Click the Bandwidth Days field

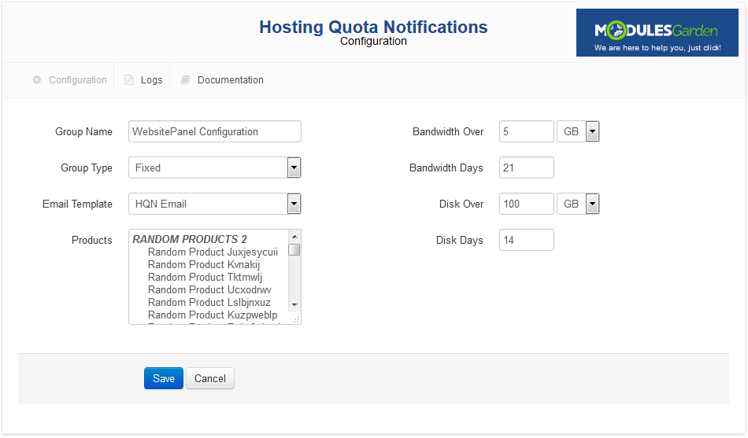click(527, 167)
